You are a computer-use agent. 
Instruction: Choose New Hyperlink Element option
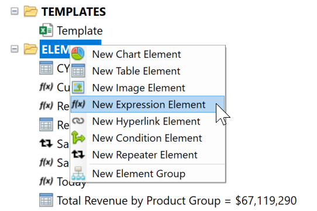[x=147, y=121]
